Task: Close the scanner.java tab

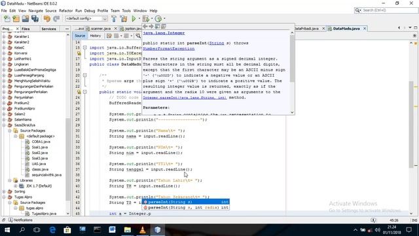Action: coord(116,28)
